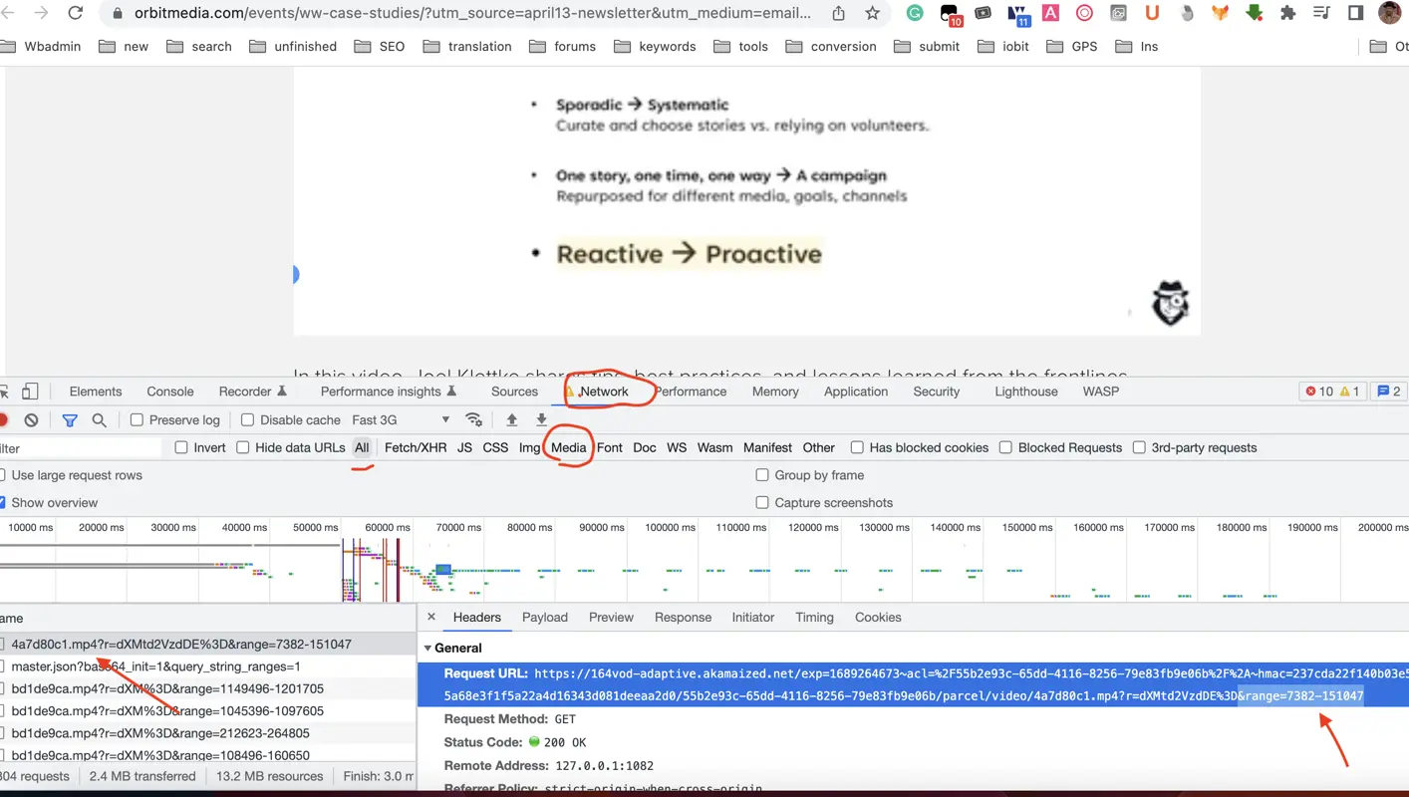The image size is (1409, 797).
Task: Enable the Group by frame option
Action: (762, 475)
